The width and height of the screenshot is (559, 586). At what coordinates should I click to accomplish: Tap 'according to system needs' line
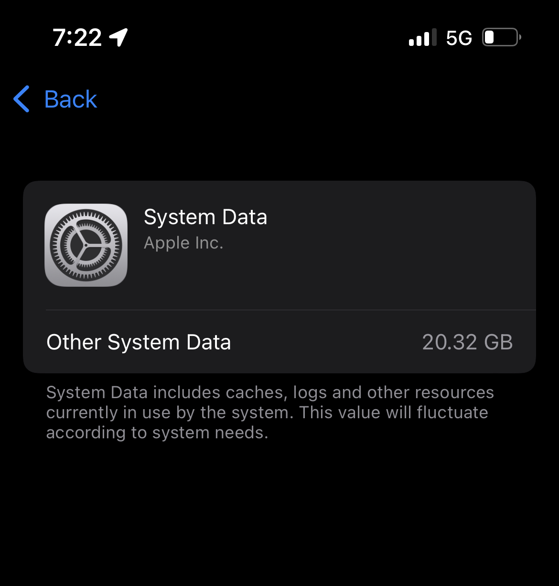(x=157, y=433)
